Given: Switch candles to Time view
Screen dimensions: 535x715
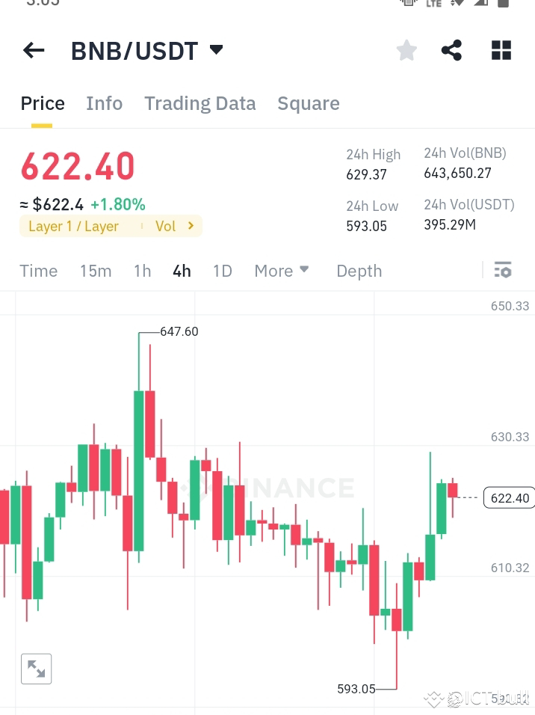Looking at the screenshot, I should pyautogui.click(x=38, y=271).
